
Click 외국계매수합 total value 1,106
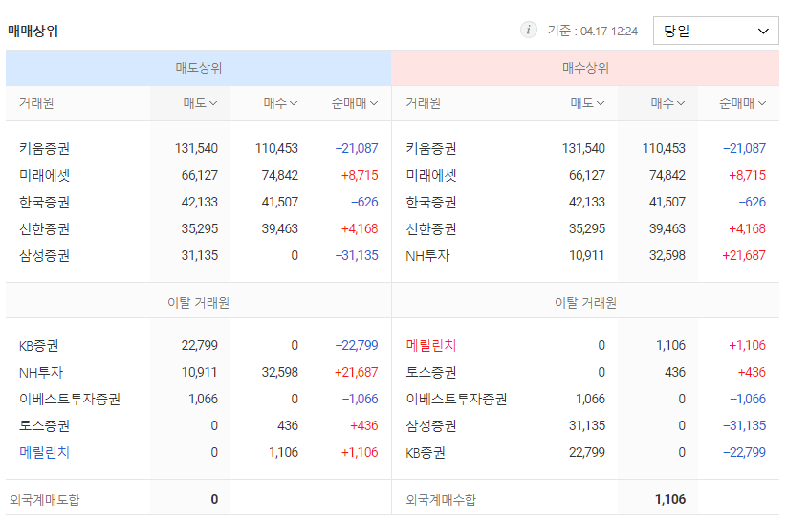[670, 499]
